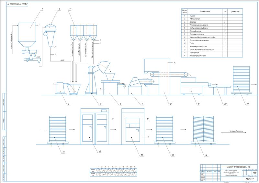
Task: Select the bread container drawing marked 14
Action: tap(204, 130)
